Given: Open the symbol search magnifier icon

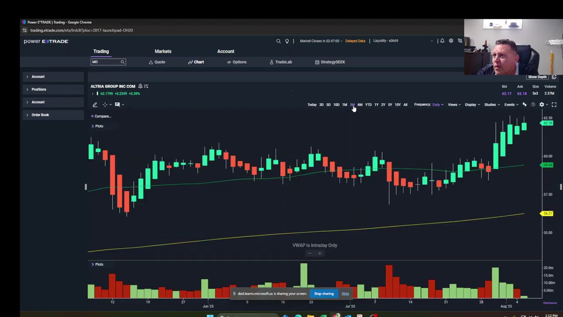Looking at the screenshot, I should pyautogui.click(x=278, y=41).
